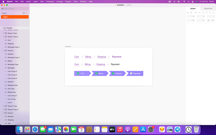Click the Search Layers field
The width and height of the screenshot is (216, 135).
click(15, 9)
